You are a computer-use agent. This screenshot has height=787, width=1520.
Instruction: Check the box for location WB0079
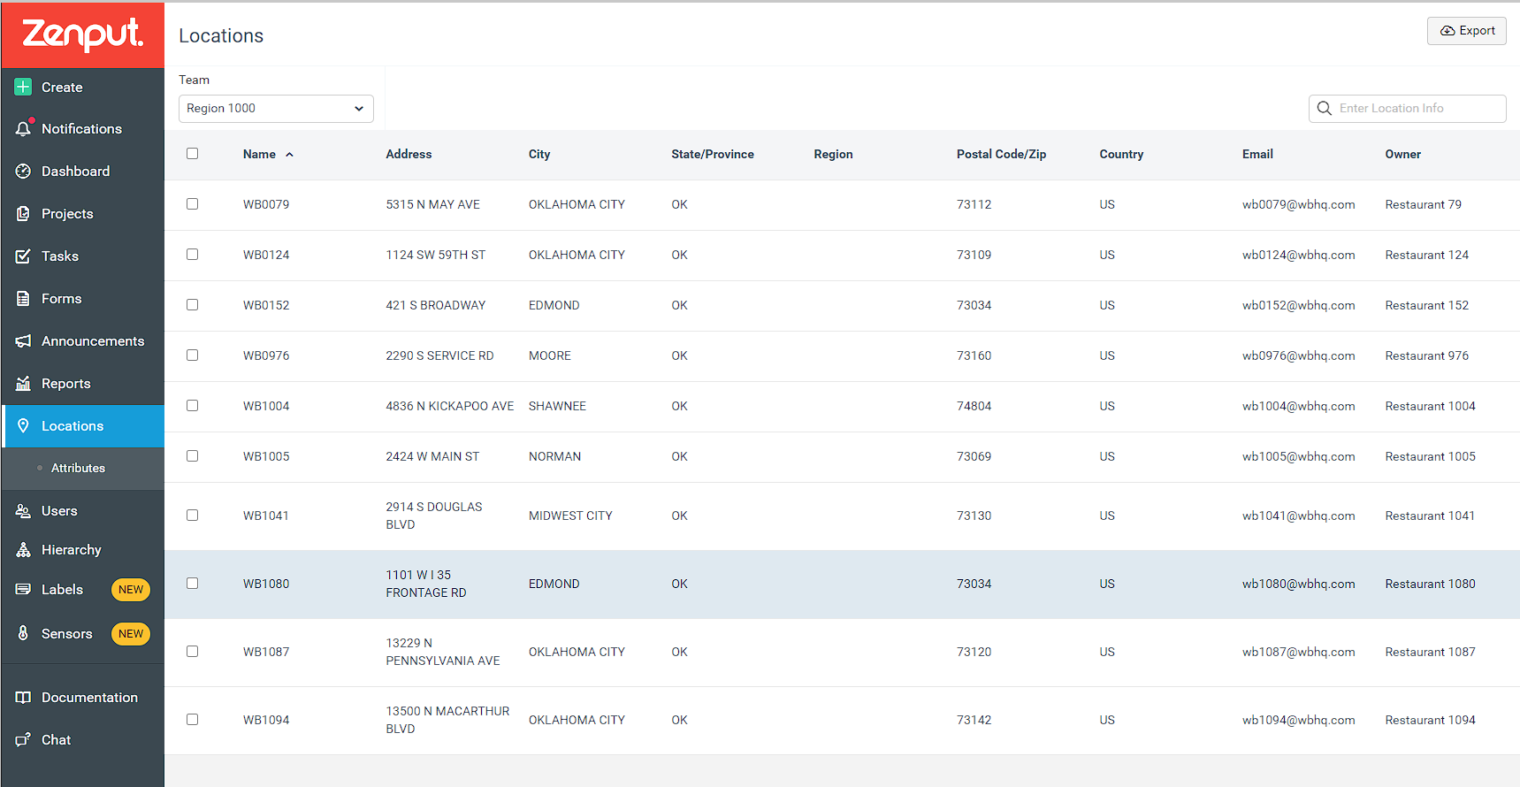[192, 203]
